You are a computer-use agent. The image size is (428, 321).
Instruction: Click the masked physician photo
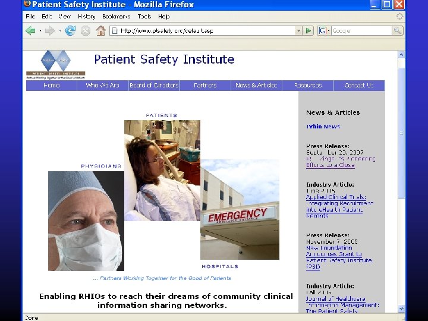click(86, 221)
